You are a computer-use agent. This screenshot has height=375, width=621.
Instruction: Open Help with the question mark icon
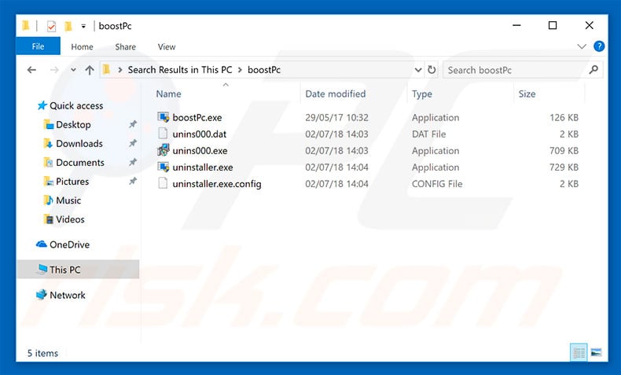click(599, 46)
